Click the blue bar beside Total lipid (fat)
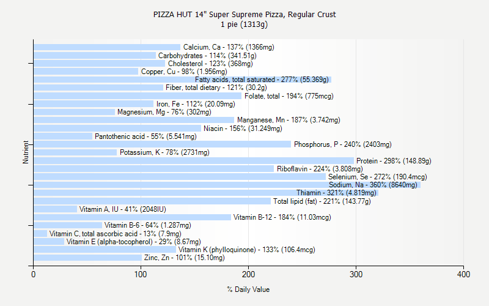The height and width of the screenshot is (306, 489). pyautogui.click(x=152, y=201)
